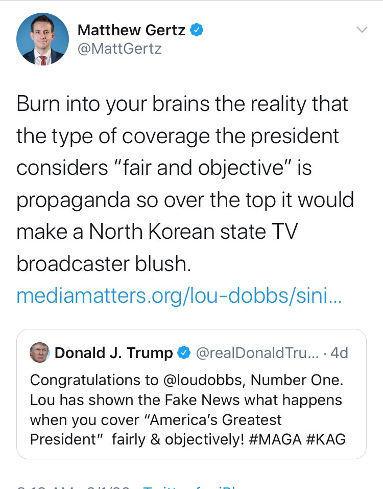Screen dimensions: 383x489
Task: Select the #MAGA hashtag
Action: point(275,439)
